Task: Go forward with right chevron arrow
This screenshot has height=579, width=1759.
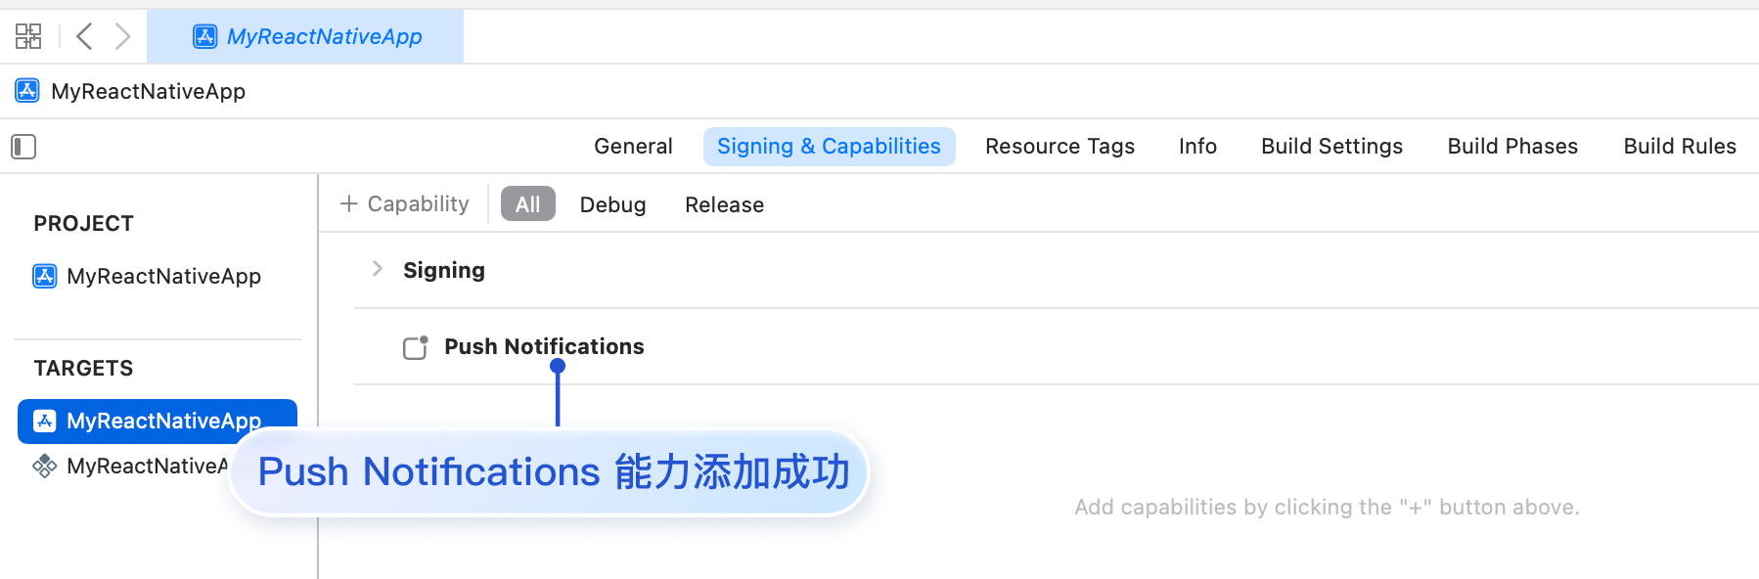Action: 122,36
